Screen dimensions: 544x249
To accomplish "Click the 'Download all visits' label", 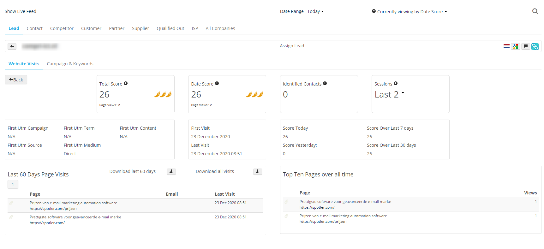I will coord(215,171).
